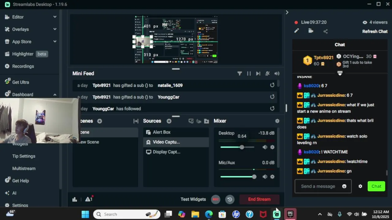Click the studio mode icon in Sources
The width and height of the screenshot is (392, 220).
pos(191,121)
